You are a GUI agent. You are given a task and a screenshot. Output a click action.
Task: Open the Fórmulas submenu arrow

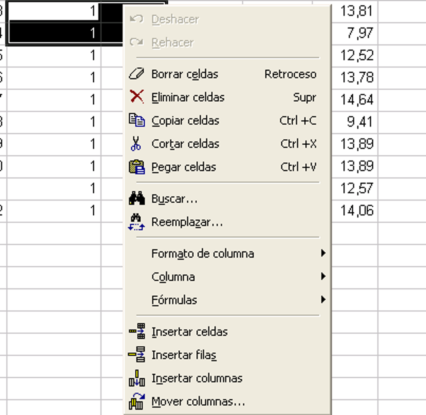[x=323, y=299]
